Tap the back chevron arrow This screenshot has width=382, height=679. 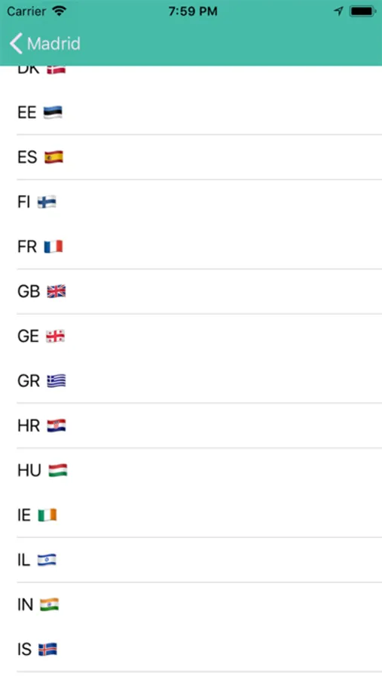click(x=16, y=44)
